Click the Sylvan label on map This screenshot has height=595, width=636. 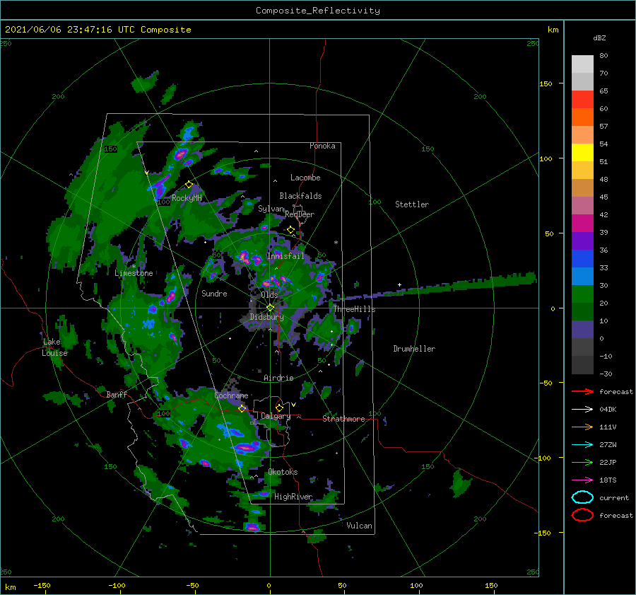click(x=271, y=209)
